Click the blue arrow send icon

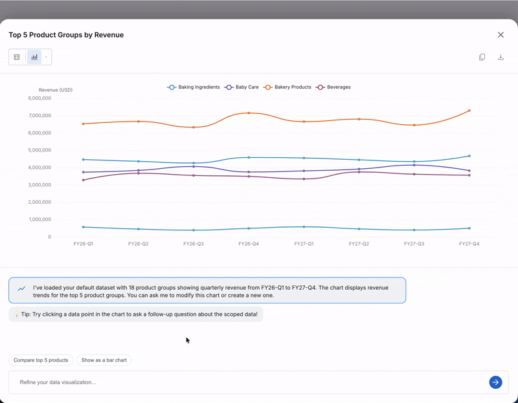(495, 382)
